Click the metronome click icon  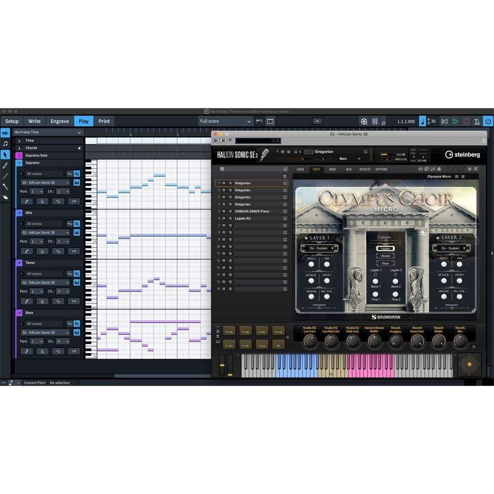477,121
